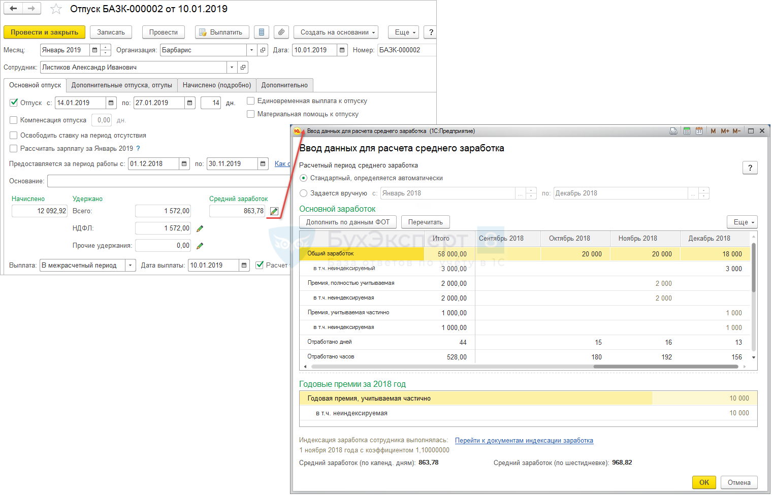Expand the Сотрудник dropdown list

232,67
